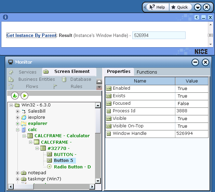
Task: Collapse CALCFRAME - Calculator node
Action: [x=24, y=136]
